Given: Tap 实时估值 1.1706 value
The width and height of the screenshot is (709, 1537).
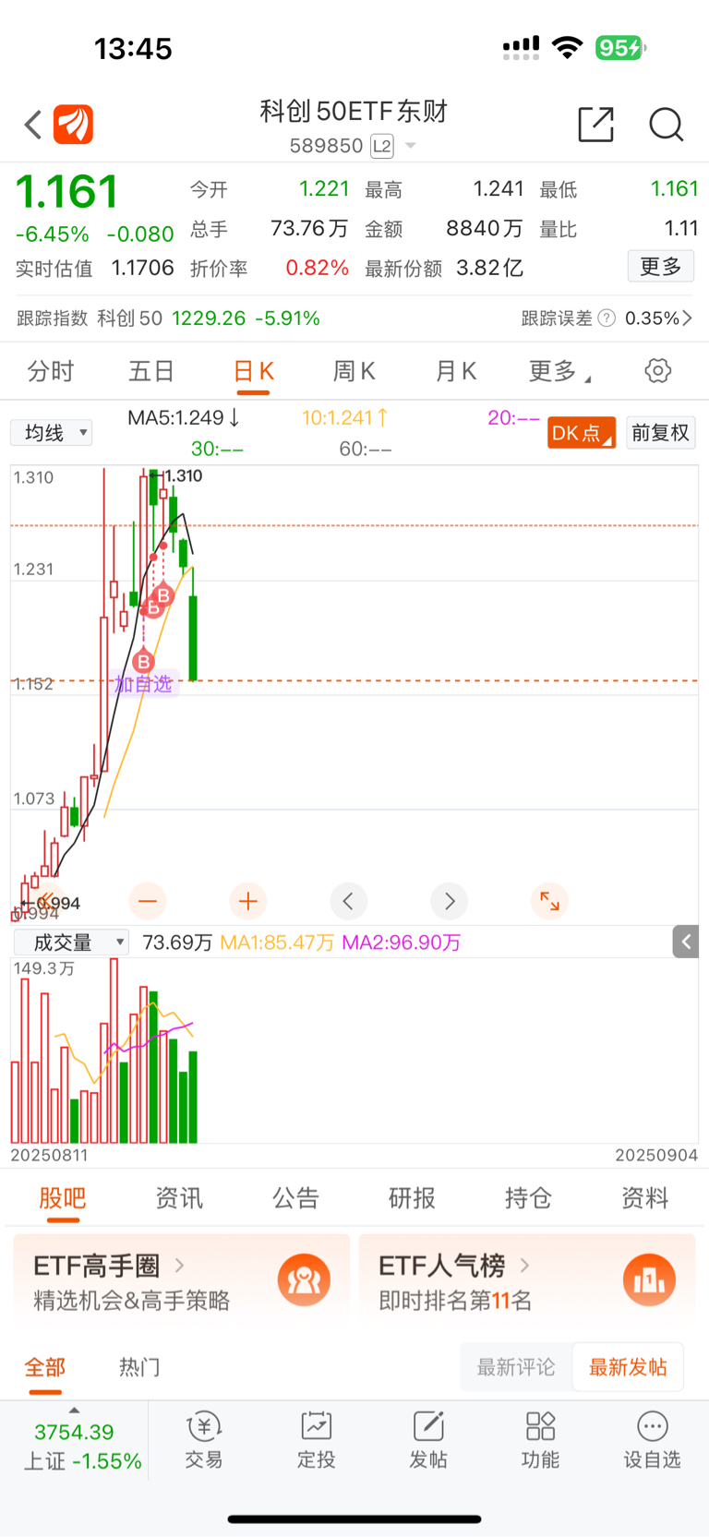Looking at the screenshot, I should coord(142,268).
